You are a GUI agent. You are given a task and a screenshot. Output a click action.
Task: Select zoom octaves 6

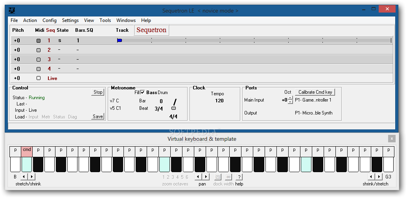[x=187, y=177]
